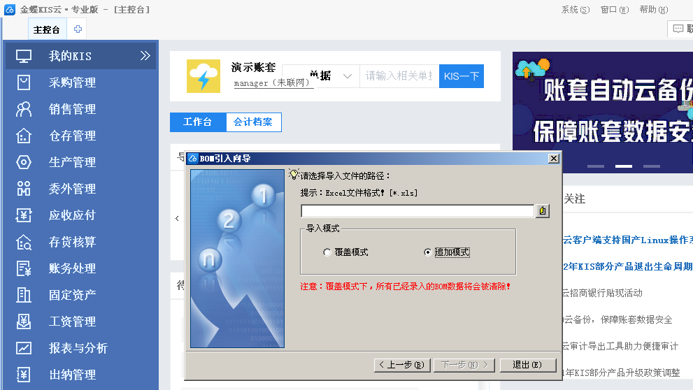Open the 系统 menu
693x390 pixels.
(x=575, y=10)
